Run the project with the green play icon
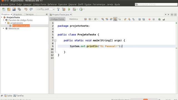Image resolution: width=178 pixels, height=100 pixels. tap(69, 9)
